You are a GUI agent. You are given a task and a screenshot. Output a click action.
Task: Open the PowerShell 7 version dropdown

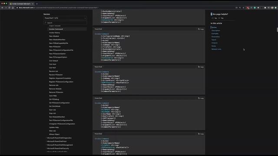click(65, 18)
